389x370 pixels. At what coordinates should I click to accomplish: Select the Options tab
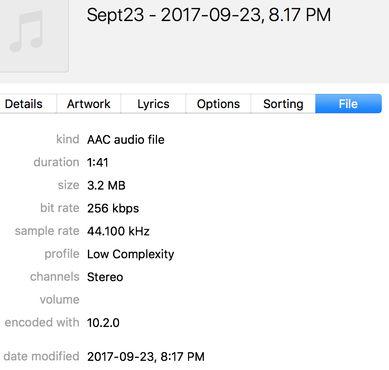218,104
